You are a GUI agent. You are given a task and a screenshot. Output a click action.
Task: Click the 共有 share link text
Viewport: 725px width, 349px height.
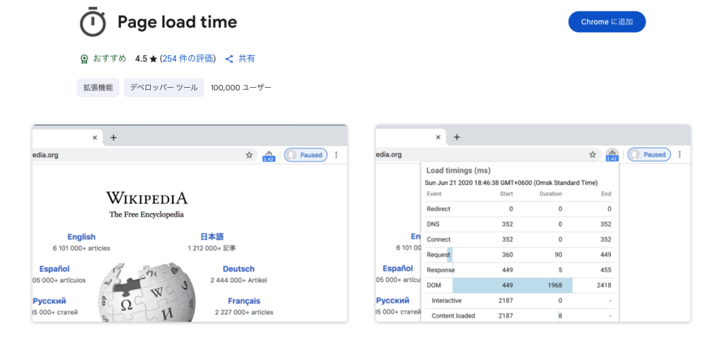(246, 59)
